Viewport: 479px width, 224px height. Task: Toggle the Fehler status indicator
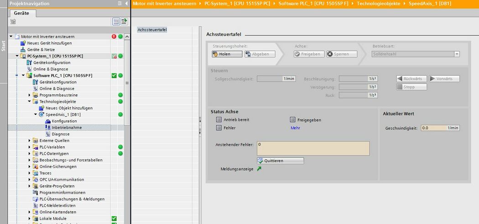point(219,128)
